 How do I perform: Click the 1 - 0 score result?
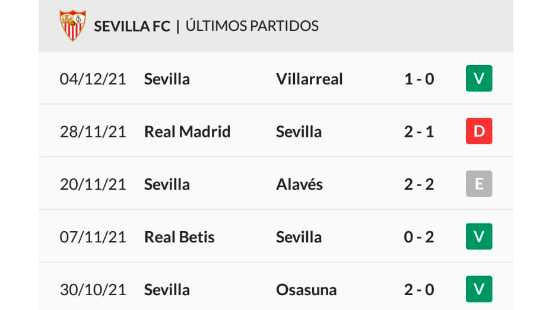click(x=419, y=79)
